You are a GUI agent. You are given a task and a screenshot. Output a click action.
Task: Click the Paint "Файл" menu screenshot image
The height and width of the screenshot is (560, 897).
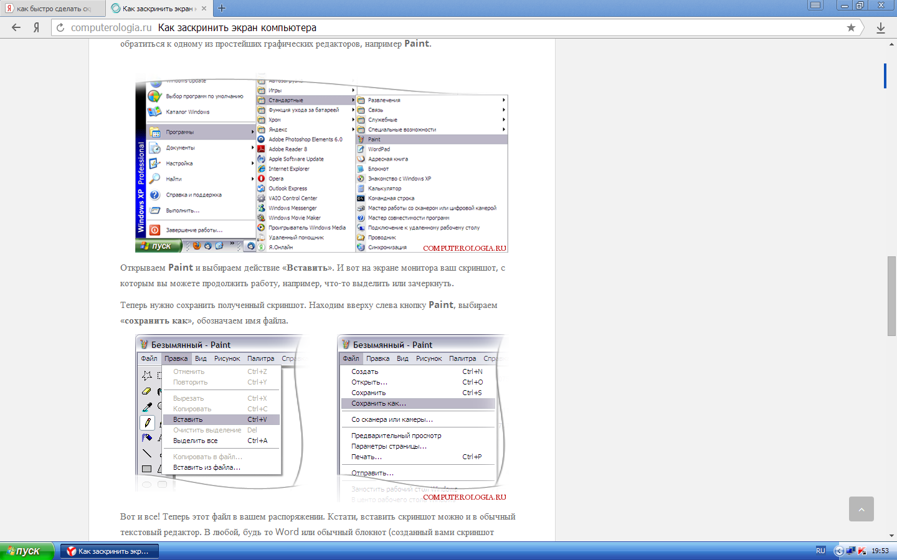click(422, 418)
